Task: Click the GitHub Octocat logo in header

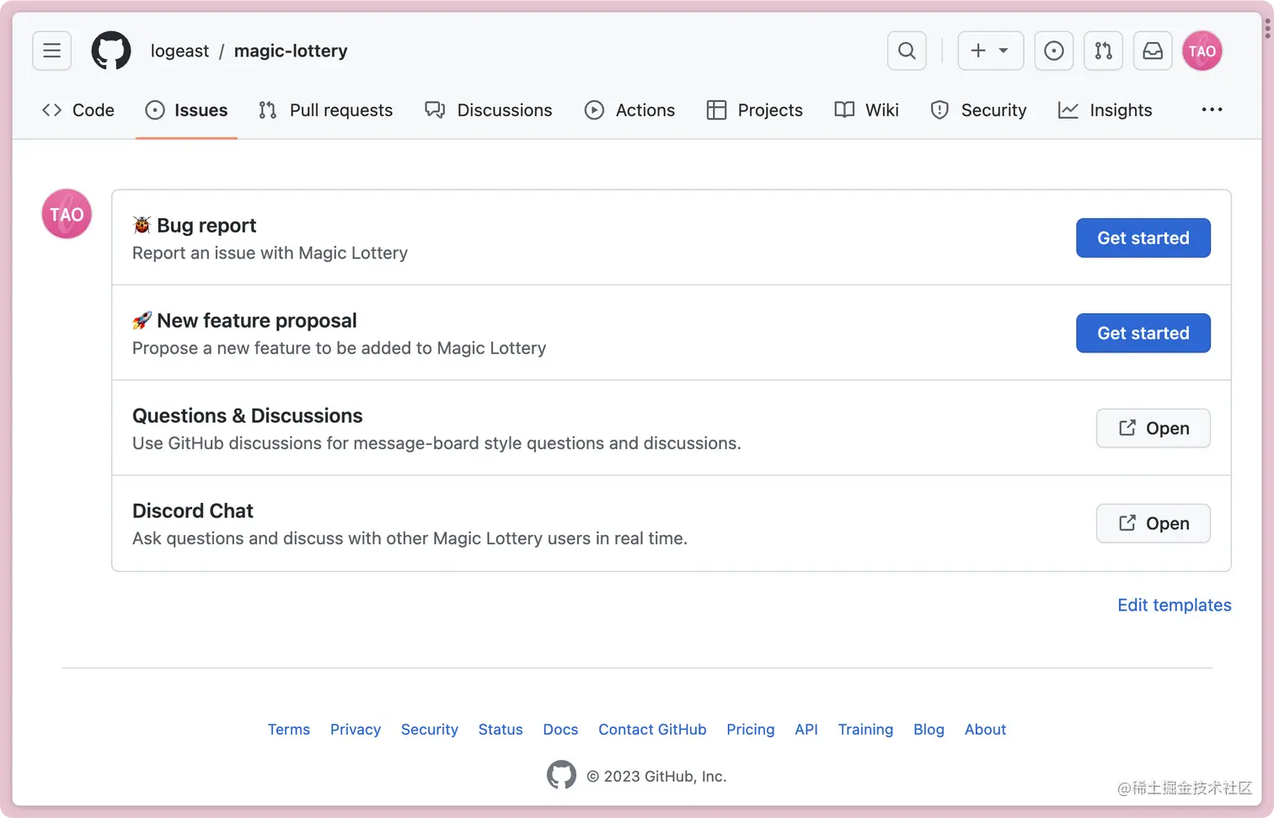Action: point(111,51)
